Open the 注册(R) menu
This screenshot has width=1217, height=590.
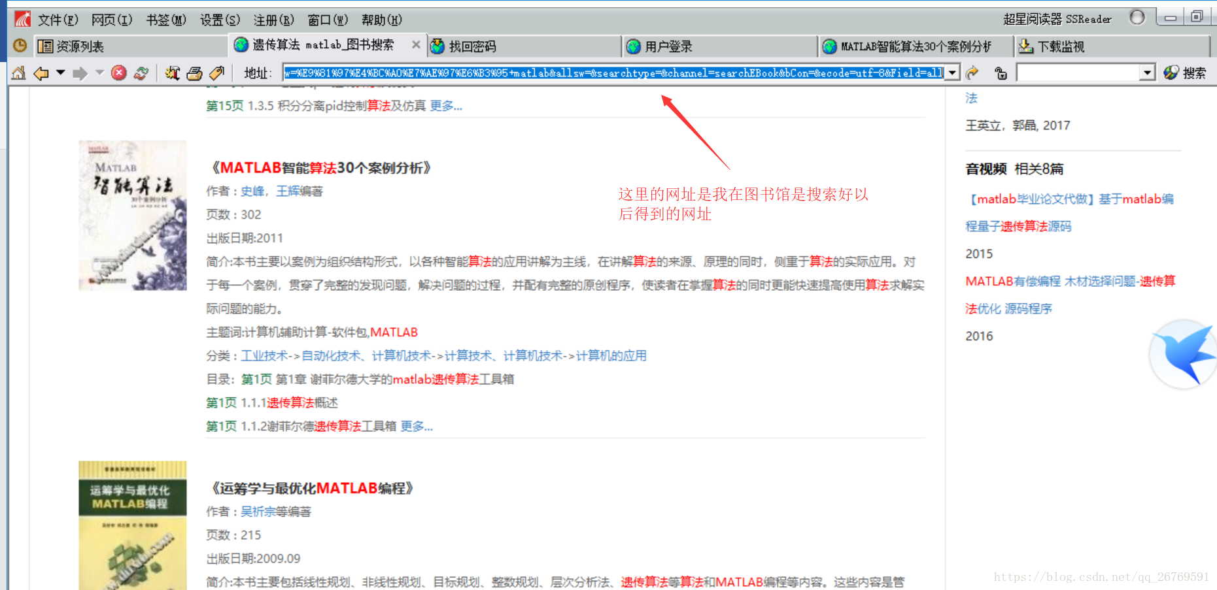(x=273, y=20)
